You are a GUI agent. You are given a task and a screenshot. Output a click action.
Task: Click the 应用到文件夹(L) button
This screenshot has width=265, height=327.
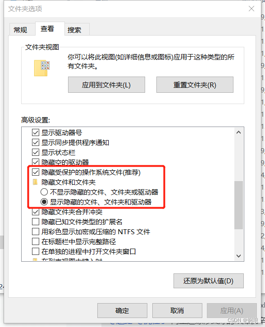(x=106, y=85)
